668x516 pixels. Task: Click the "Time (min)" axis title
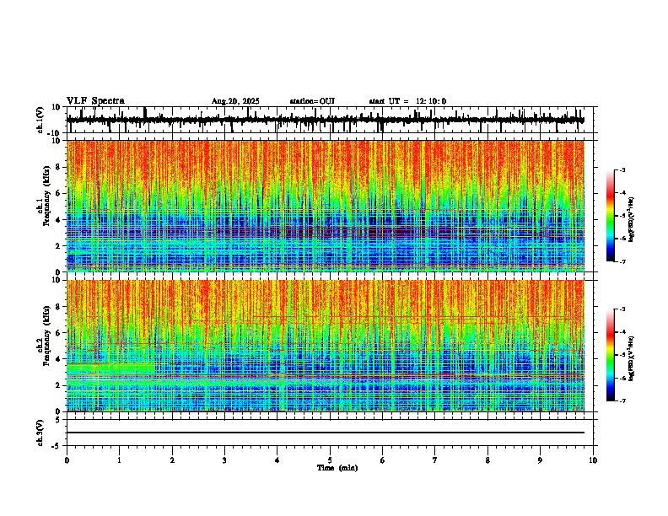tap(337, 468)
